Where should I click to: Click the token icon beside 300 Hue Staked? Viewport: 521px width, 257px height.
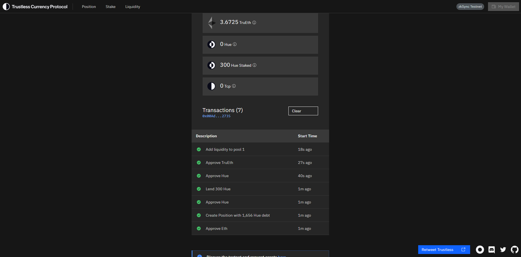point(211,65)
